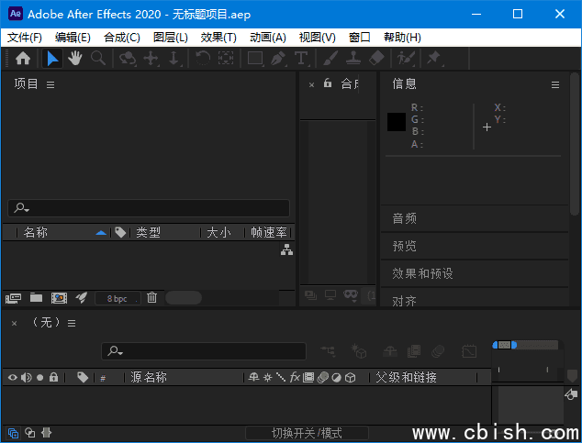Image resolution: width=582 pixels, height=443 pixels.
Task: Click the label tag column in Project
Action: pos(120,232)
